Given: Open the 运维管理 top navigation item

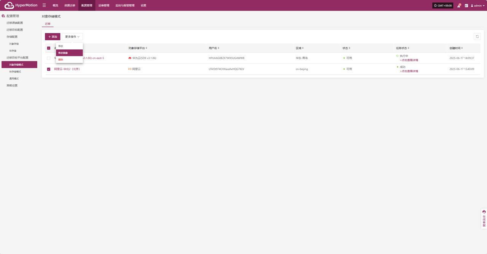Looking at the screenshot, I should [x=104, y=6].
